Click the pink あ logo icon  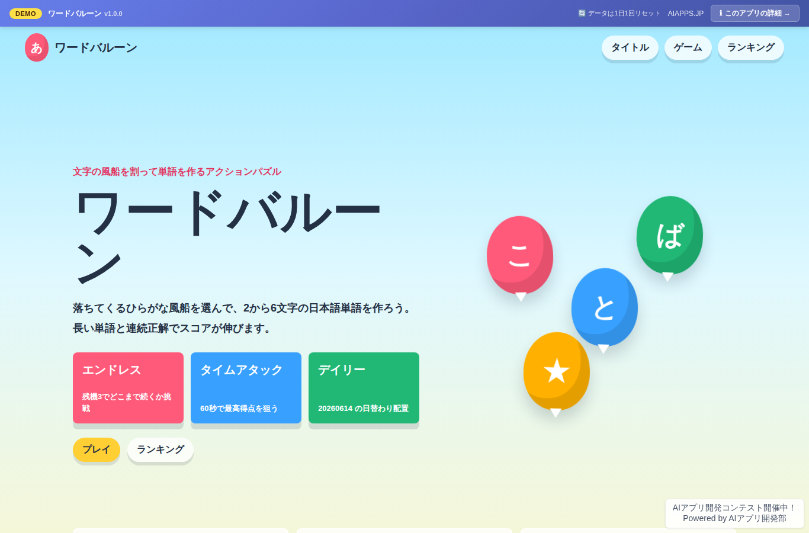coord(37,47)
